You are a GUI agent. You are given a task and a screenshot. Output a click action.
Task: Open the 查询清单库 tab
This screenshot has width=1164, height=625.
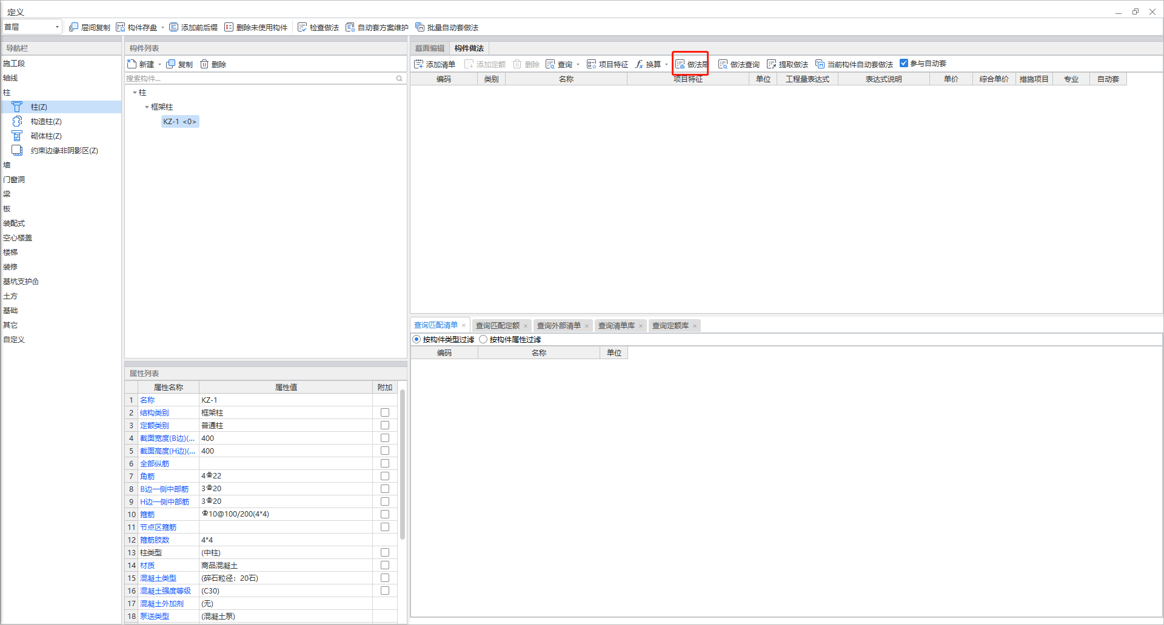tap(617, 325)
